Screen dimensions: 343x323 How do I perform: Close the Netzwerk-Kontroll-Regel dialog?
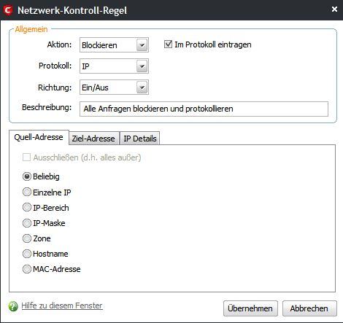pos(334,9)
